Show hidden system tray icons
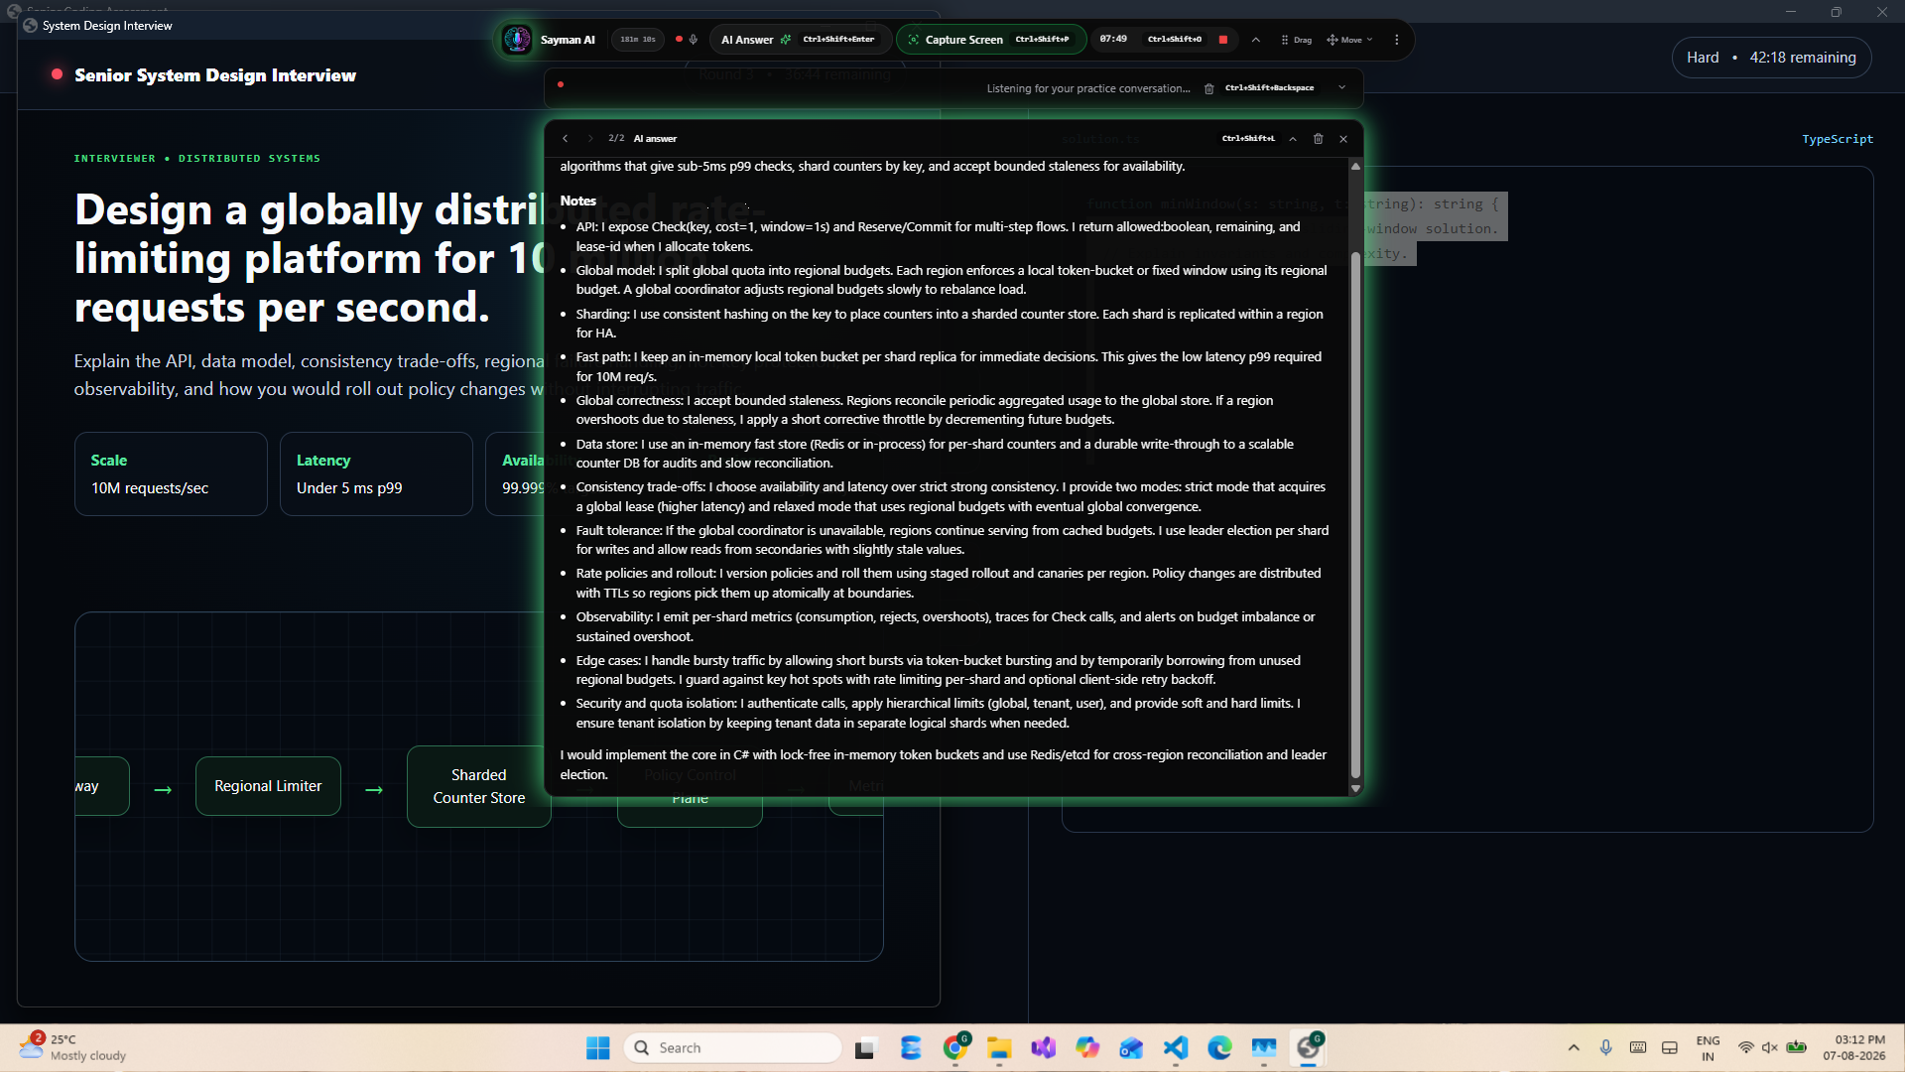This screenshot has width=1905, height=1072. 1574,1048
